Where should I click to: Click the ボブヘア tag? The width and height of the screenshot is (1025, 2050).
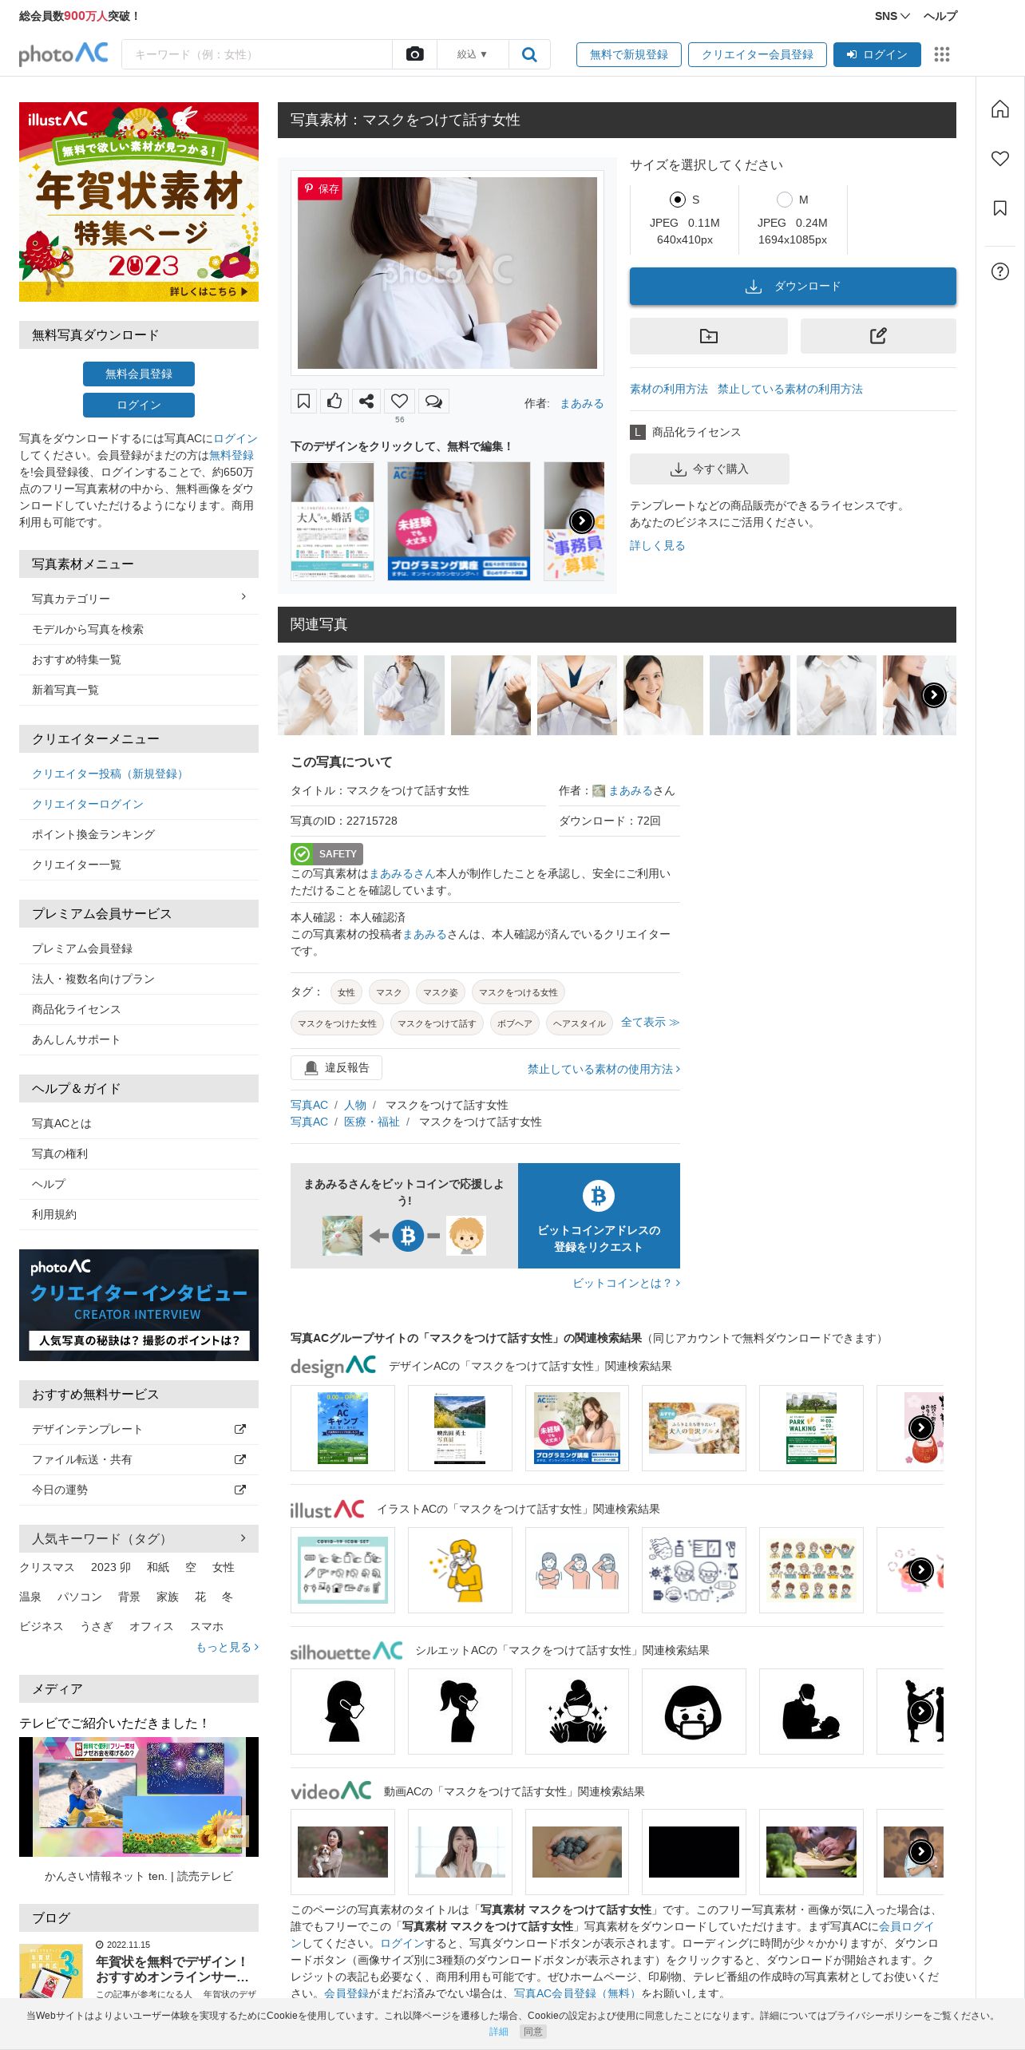[x=515, y=1023]
